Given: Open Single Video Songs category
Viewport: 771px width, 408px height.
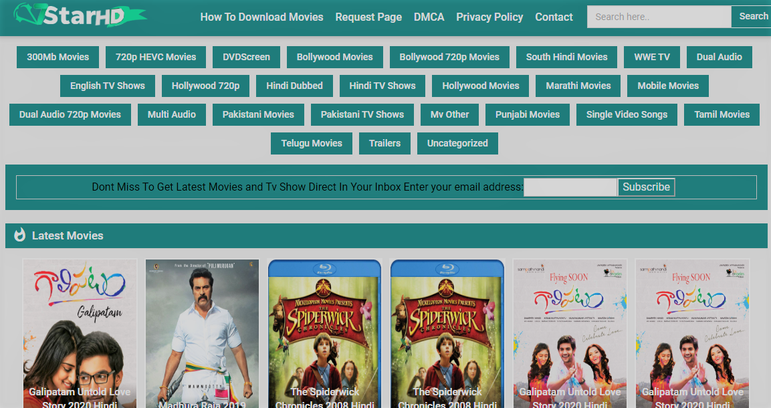Looking at the screenshot, I should (627, 114).
